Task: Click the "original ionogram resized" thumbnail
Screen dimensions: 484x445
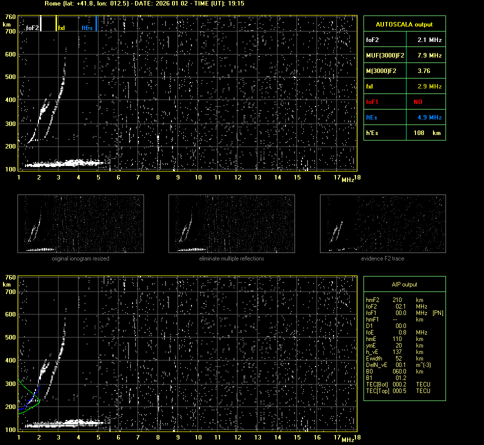Action: tap(80, 223)
